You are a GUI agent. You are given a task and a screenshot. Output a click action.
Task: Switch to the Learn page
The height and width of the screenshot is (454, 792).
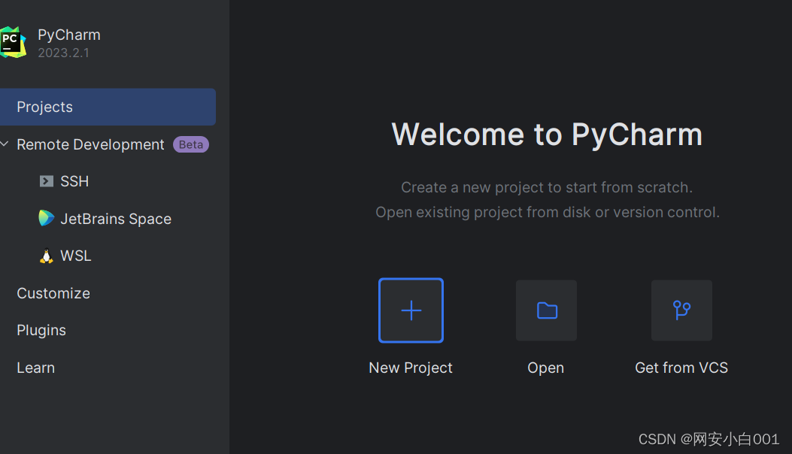point(36,368)
